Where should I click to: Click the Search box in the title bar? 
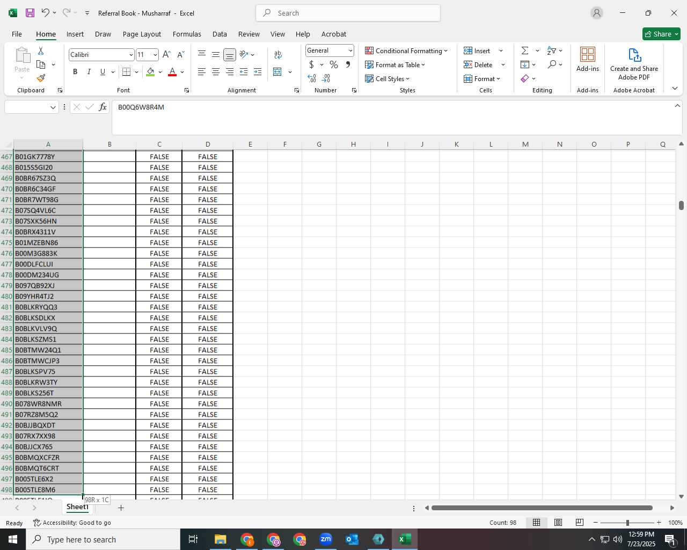(348, 13)
